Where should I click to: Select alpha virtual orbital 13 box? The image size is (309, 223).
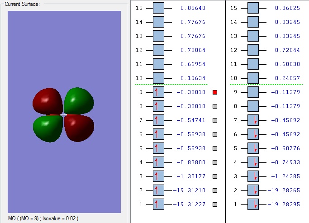(158, 36)
